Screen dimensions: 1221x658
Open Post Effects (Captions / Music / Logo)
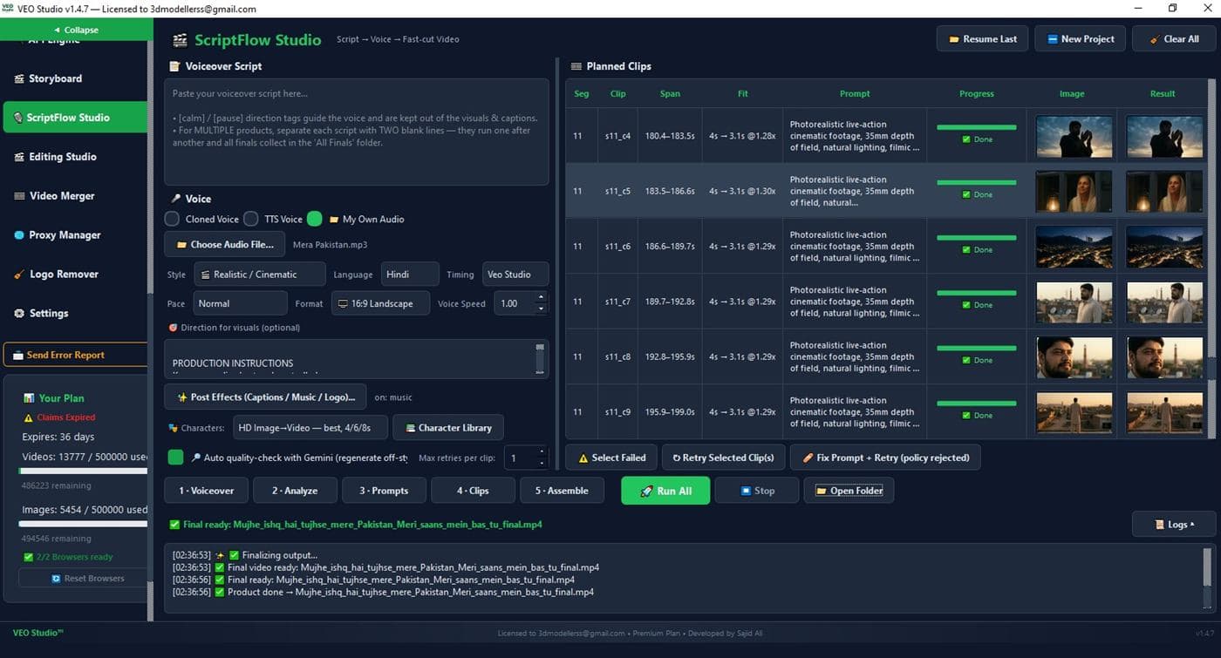click(265, 397)
